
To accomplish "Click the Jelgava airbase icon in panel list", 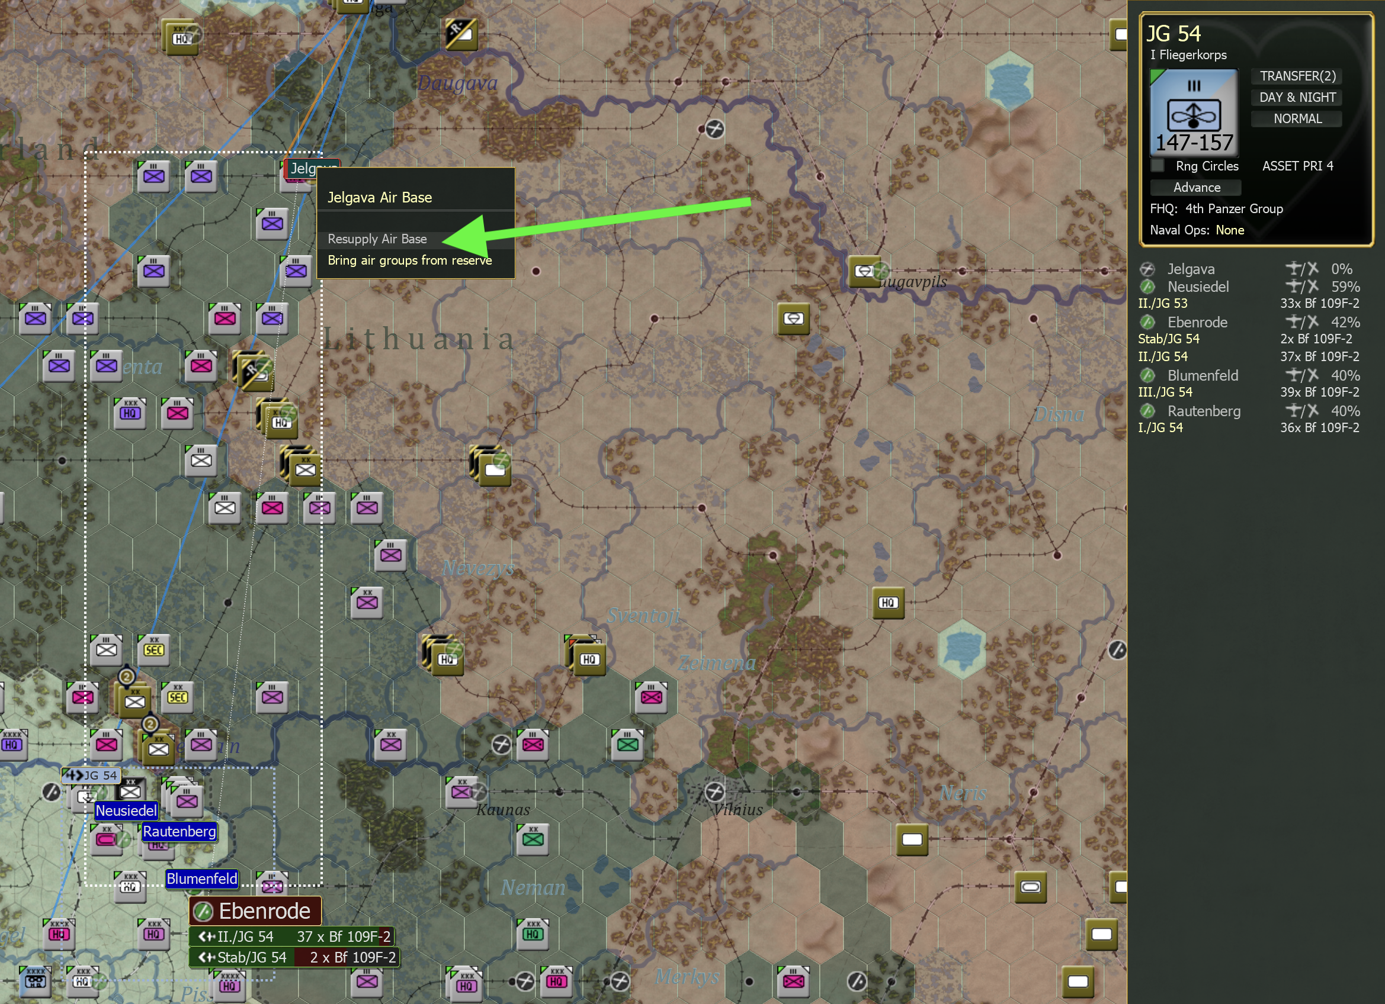I will [1147, 269].
